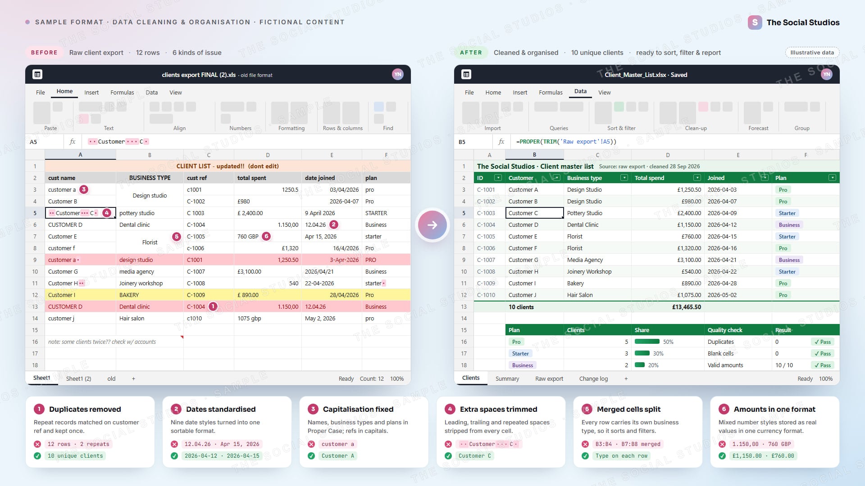Click the spreadsheet icon in clients export title bar
The height and width of the screenshot is (486, 865).
click(37, 75)
